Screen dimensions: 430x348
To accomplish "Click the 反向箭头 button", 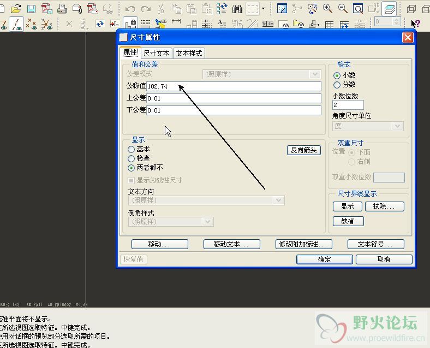I will click(303, 150).
